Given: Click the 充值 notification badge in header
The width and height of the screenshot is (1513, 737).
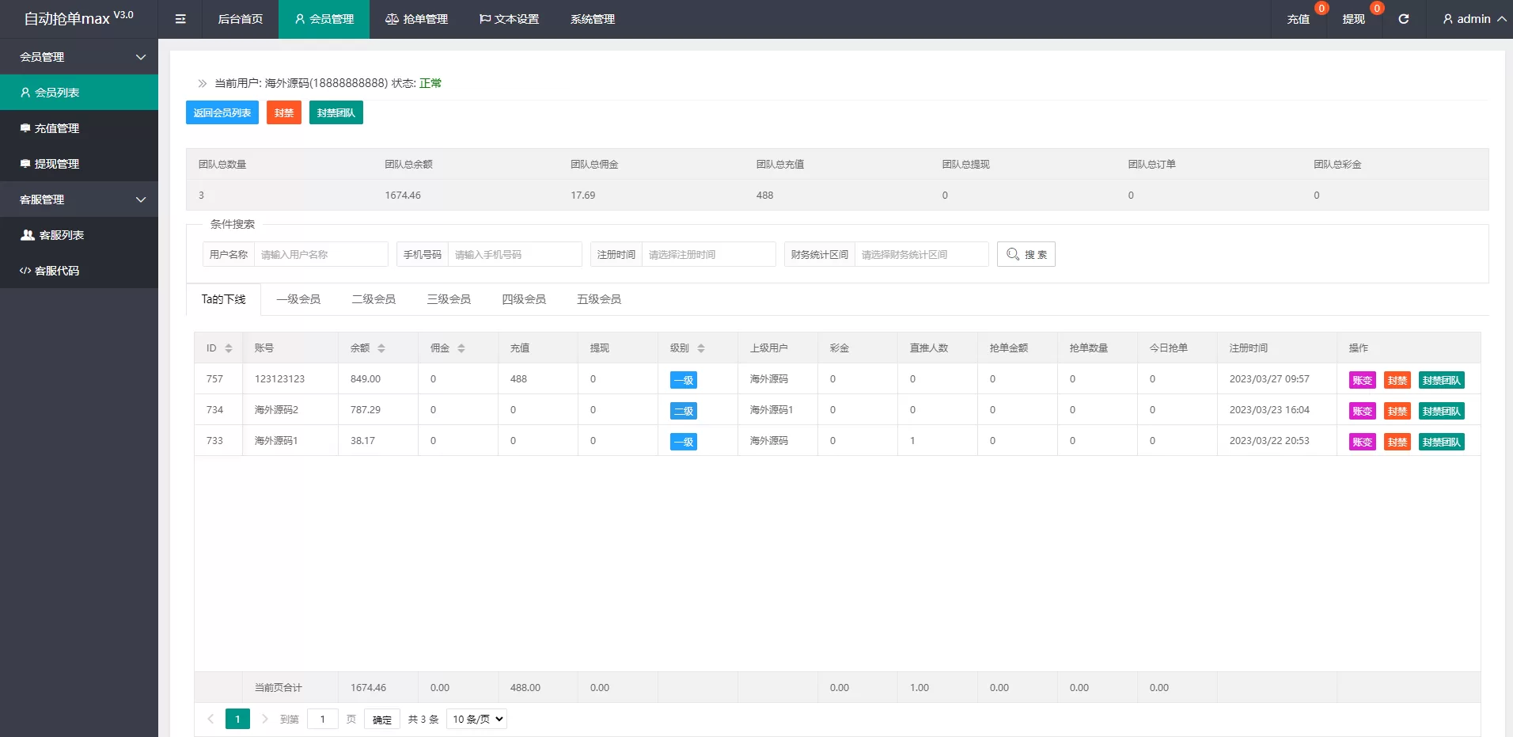Looking at the screenshot, I should [1321, 9].
